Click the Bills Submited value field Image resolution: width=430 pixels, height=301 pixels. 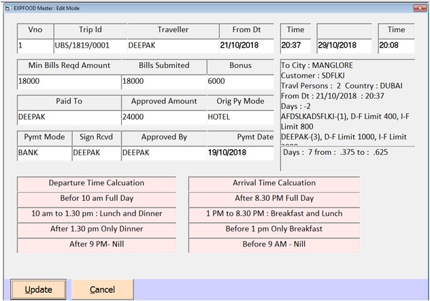coord(164,82)
